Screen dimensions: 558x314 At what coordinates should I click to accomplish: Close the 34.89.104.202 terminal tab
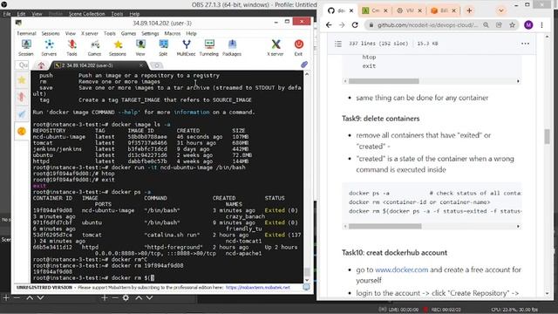[x=141, y=65]
